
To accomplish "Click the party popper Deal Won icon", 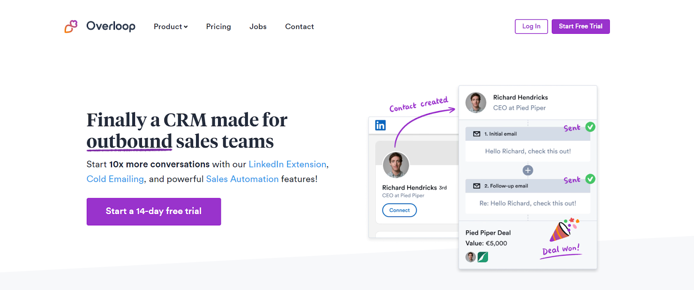I will coord(564,230).
